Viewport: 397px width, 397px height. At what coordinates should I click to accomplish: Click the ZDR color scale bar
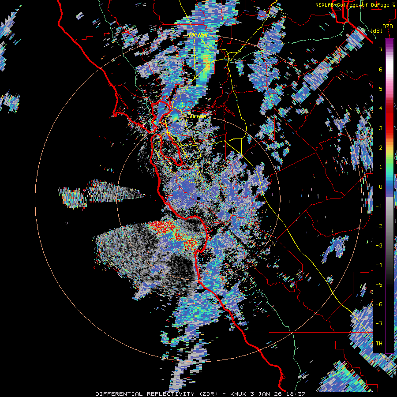pos(390,196)
